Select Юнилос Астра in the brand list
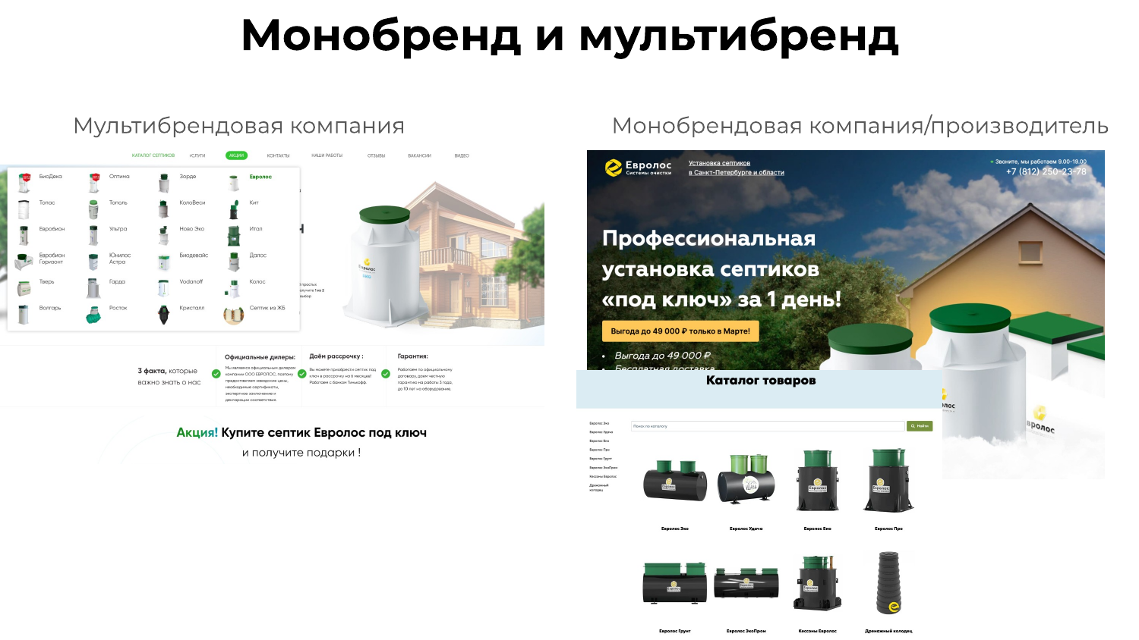 (120, 259)
